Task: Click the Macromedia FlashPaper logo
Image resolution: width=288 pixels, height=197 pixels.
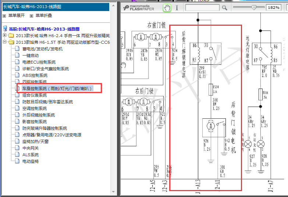Action: coord(139,8)
